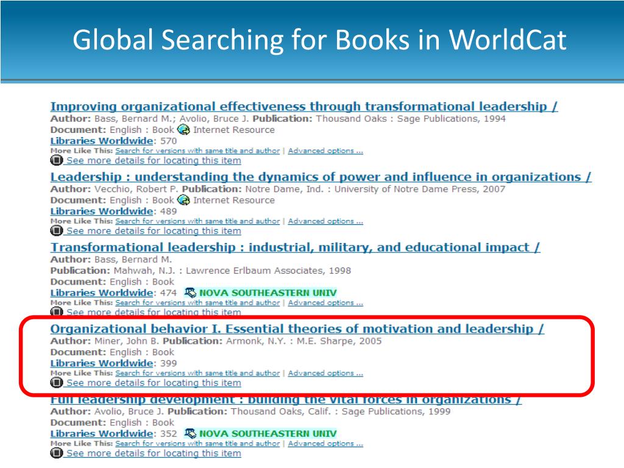Click library icon beside NOVA SOUTHEASTERN UNIV for 352 record
This screenshot has width=624, height=468.
point(191,434)
